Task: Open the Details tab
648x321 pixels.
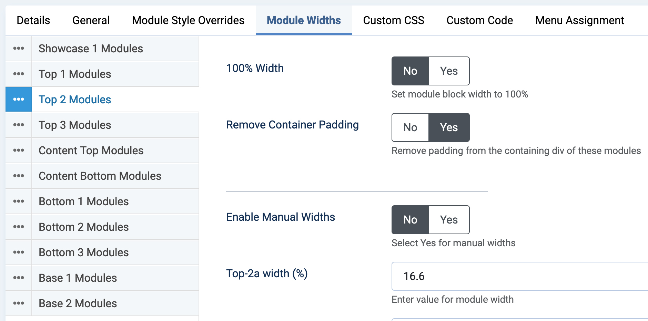Action: (33, 20)
